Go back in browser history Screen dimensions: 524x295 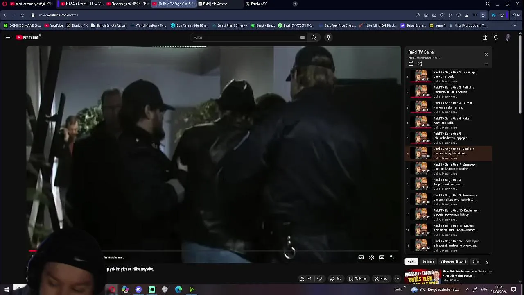click(x=5, y=15)
